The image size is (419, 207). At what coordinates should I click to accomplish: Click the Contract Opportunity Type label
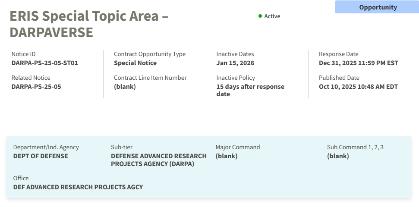[x=149, y=54]
